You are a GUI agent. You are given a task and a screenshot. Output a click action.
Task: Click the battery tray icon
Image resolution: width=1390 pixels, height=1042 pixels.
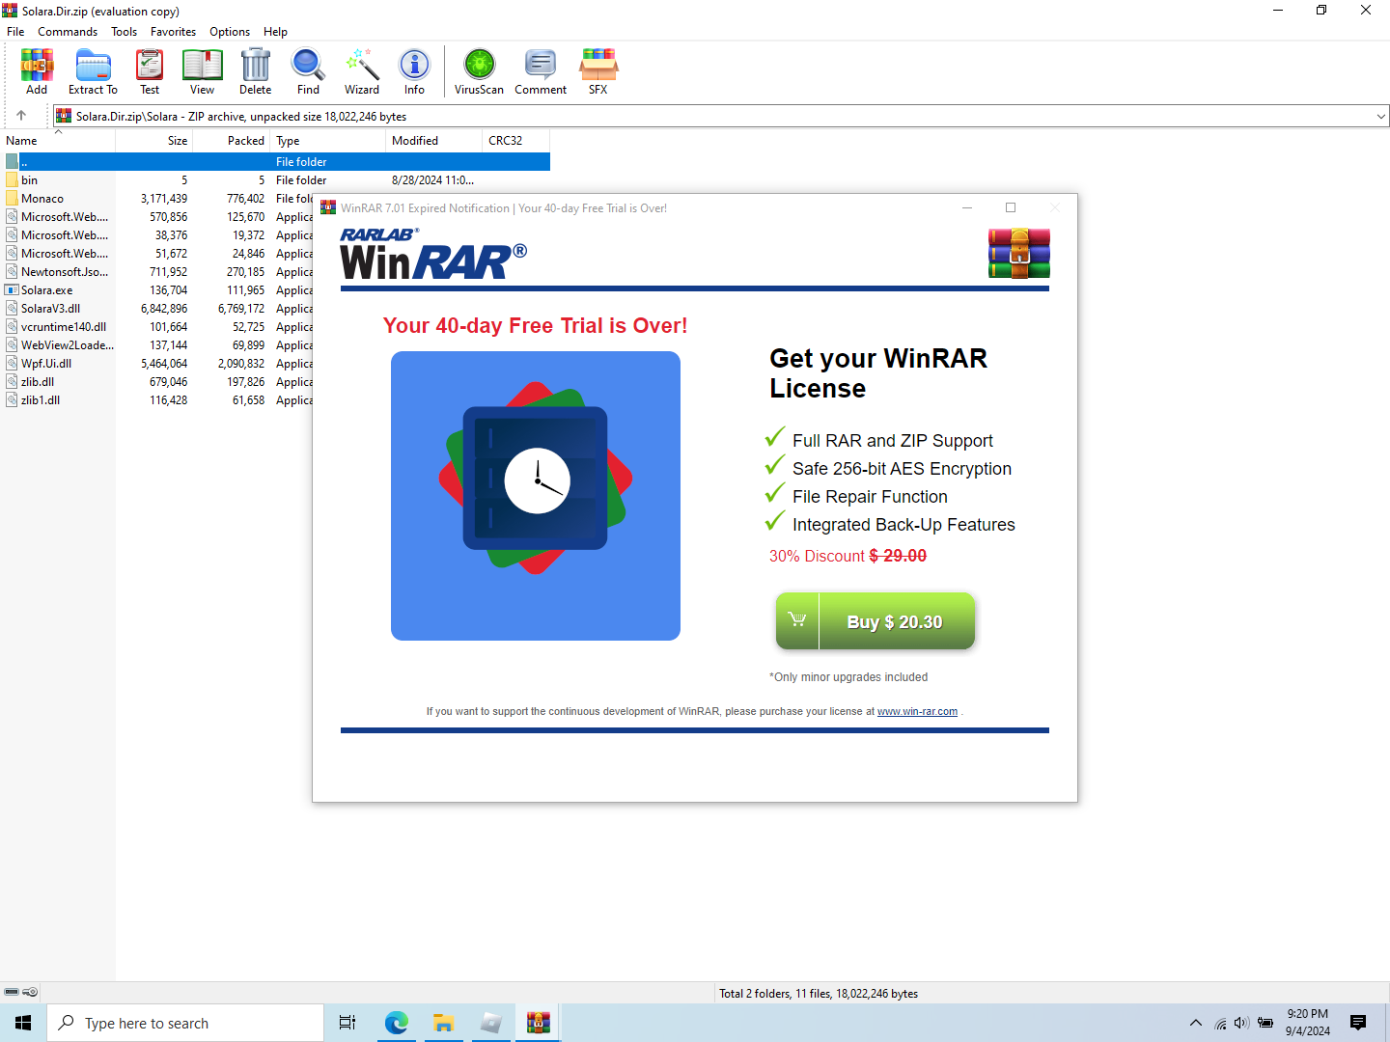click(x=1265, y=1023)
